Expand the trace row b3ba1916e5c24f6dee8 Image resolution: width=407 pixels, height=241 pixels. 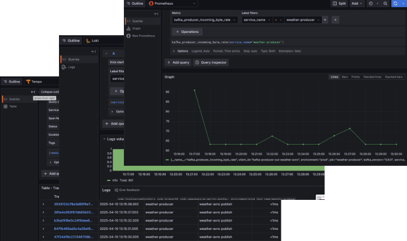tap(43, 220)
